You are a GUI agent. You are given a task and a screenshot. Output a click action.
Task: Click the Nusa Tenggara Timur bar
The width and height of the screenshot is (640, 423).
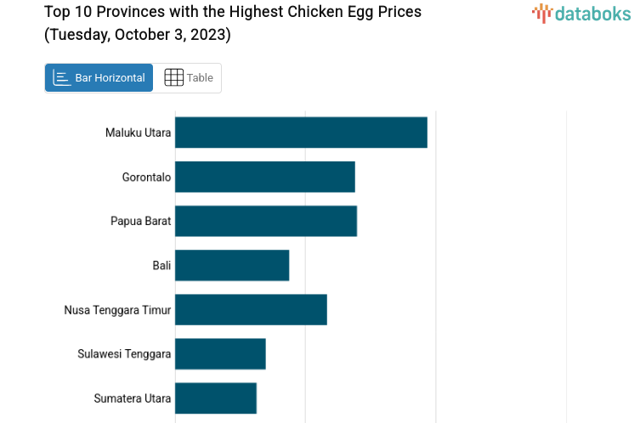pos(251,309)
